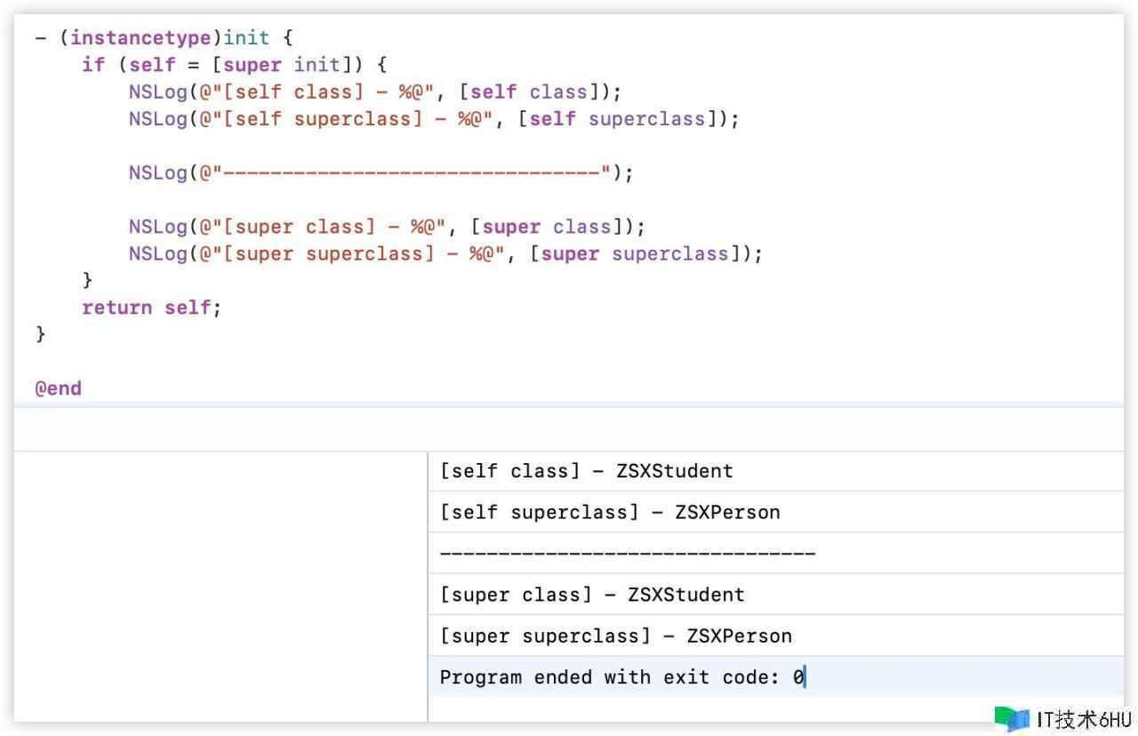Select console output '[self class] - ZSXStudent'
The width and height of the screenshot is (1138, 736).
point(586,471)
